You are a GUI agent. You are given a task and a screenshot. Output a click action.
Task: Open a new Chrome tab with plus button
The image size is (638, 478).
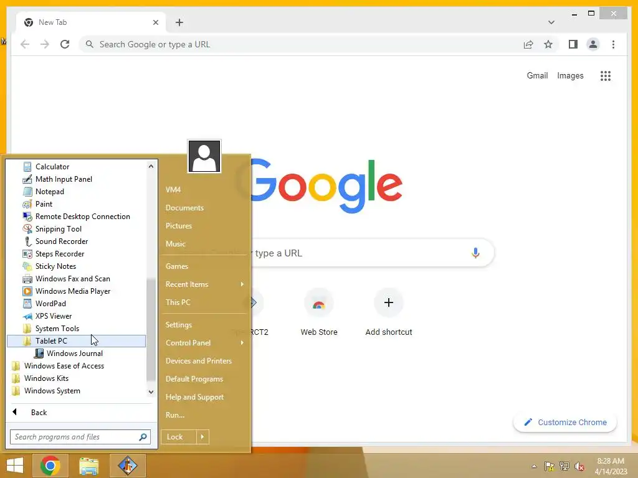pos(179,22)
